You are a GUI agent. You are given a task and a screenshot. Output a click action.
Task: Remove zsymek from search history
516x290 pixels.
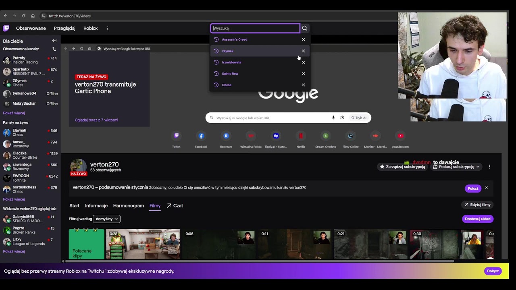click(x=304, y=51)
